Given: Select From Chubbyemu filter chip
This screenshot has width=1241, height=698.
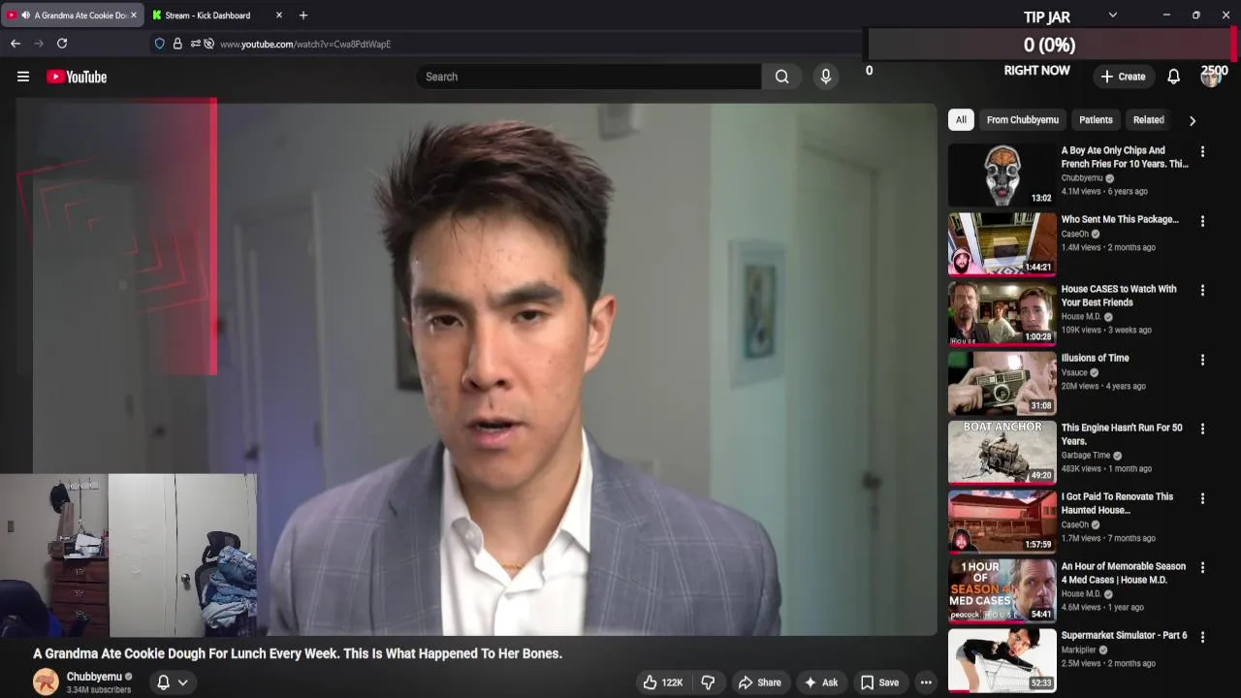Looking at the screenshot, I should click(1023, 120).
